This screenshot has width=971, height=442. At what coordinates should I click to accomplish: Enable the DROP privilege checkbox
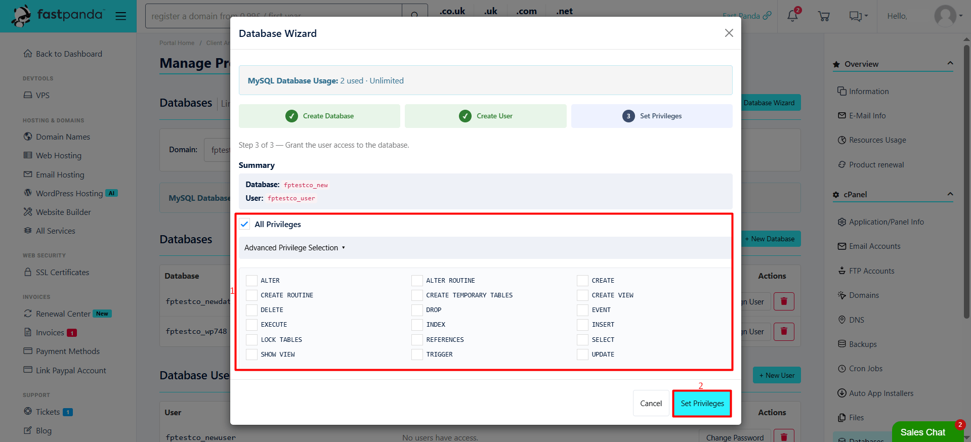pyautogui.click(x=417, y=310)
